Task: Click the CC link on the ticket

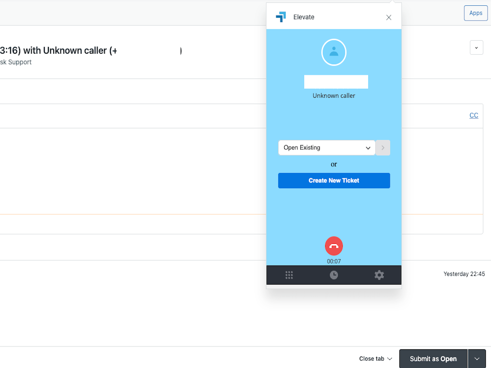Action: point(474,115)
